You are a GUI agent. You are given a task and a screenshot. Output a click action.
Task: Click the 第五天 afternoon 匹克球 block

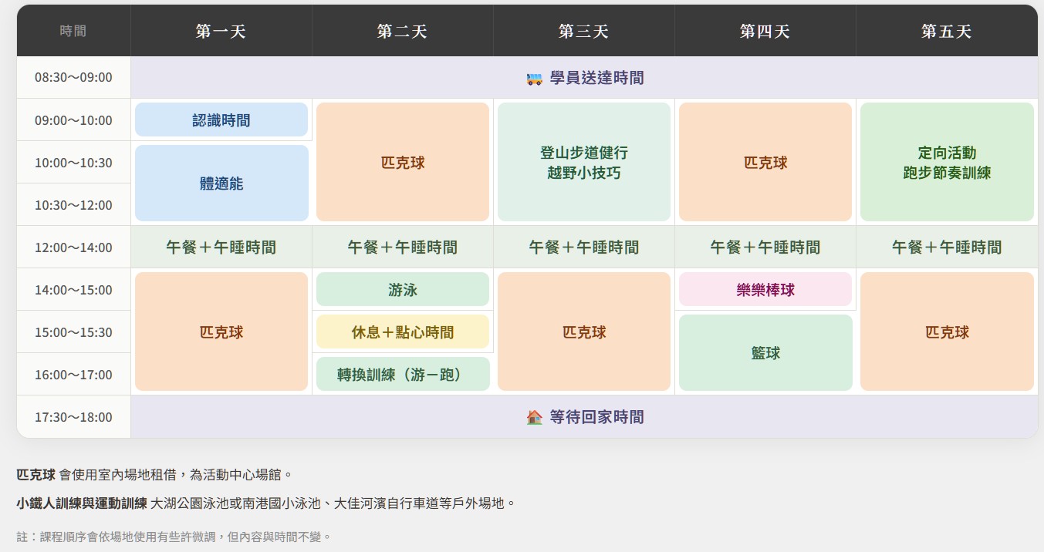click(x=946, y=332)
